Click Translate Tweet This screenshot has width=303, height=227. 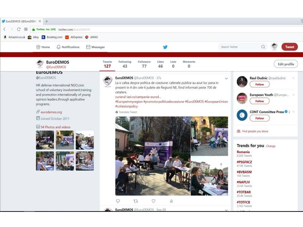point(128,112)
